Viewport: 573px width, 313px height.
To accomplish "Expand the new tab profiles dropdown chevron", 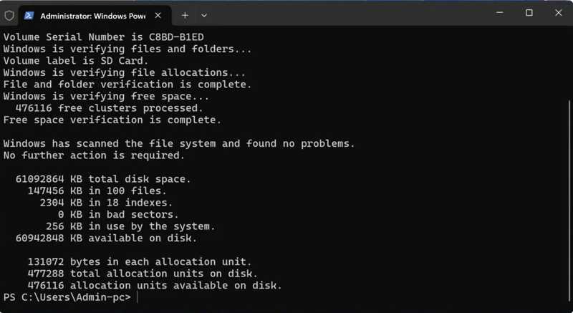I will 204,15.
